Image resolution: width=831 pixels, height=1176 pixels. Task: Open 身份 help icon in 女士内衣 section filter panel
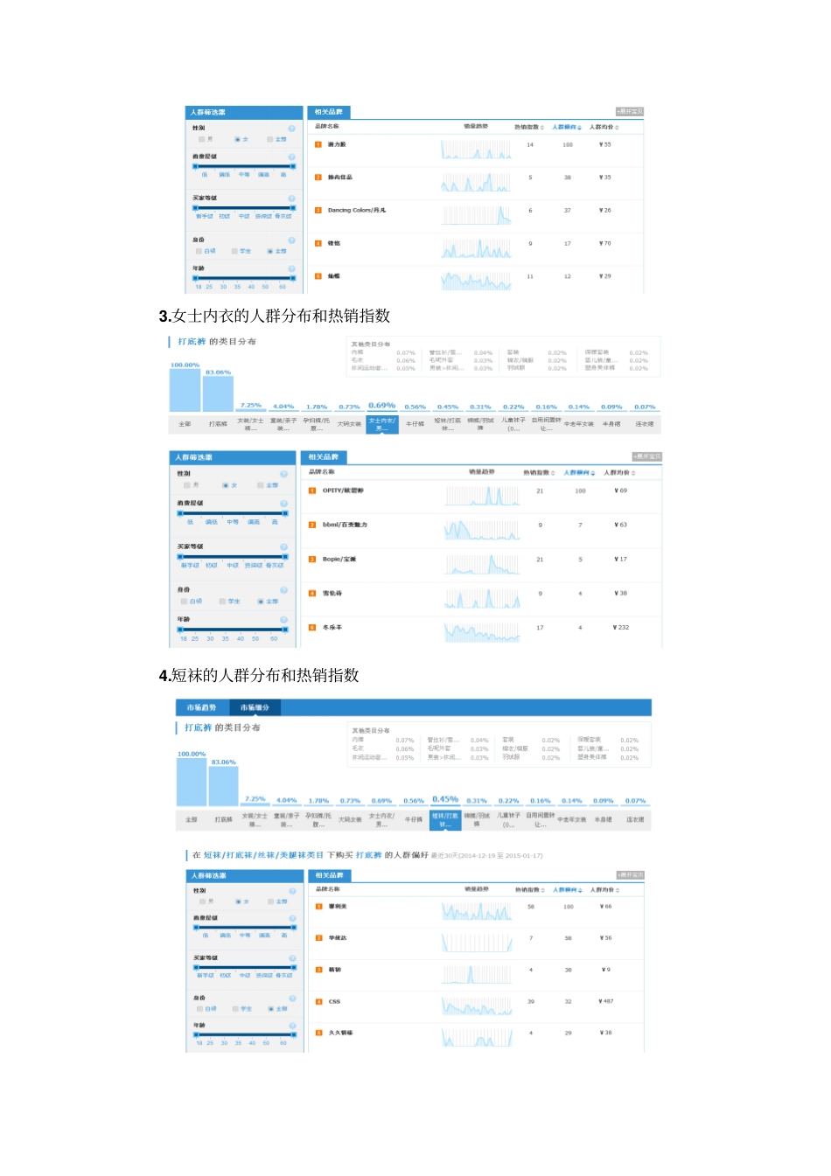[x=284, y=590]
